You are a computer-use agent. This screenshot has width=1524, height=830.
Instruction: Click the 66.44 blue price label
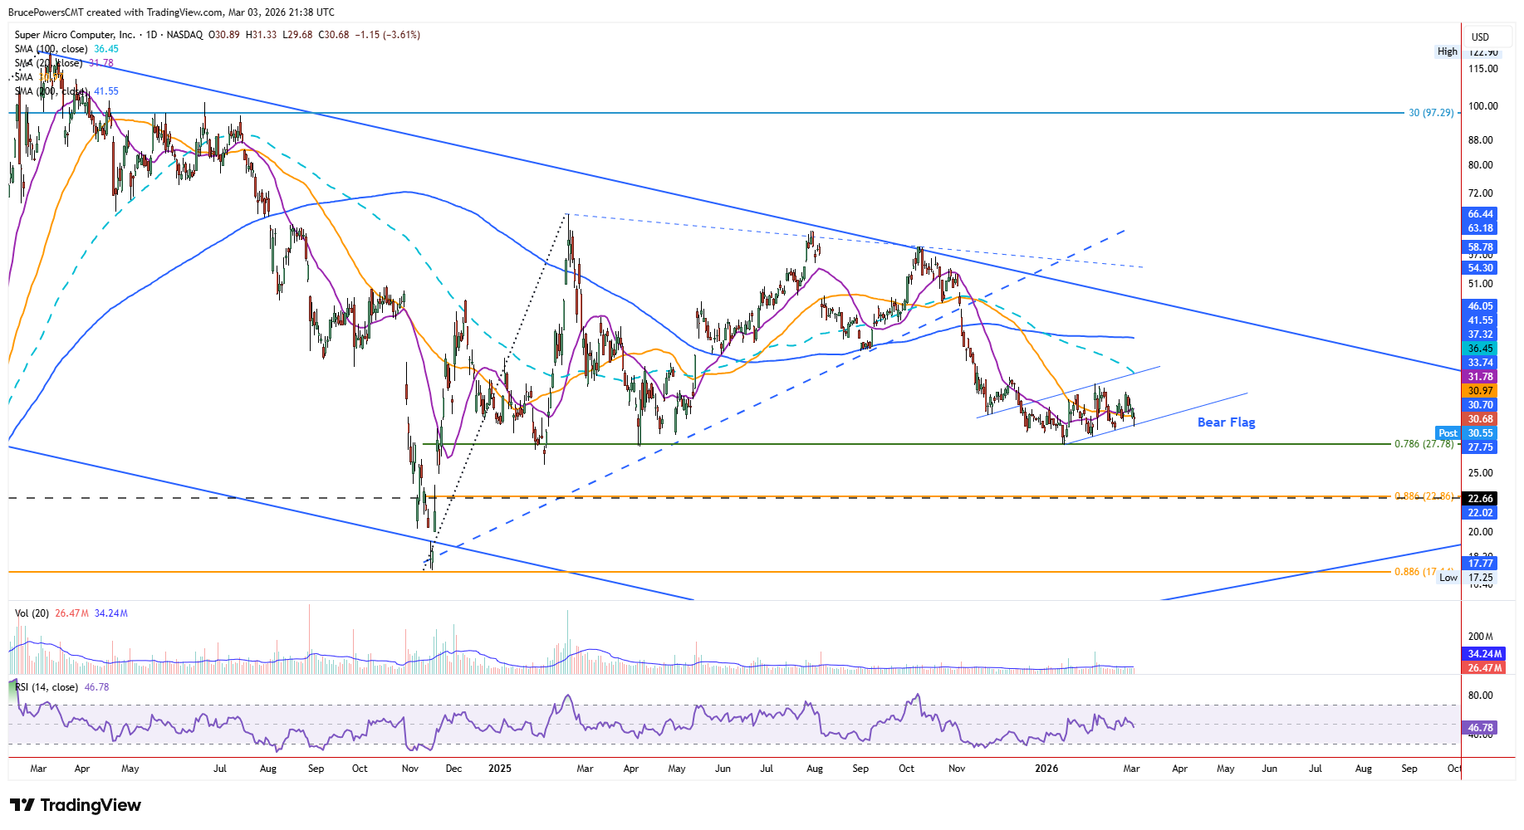pyautogui.click(x=1480, y=214)
